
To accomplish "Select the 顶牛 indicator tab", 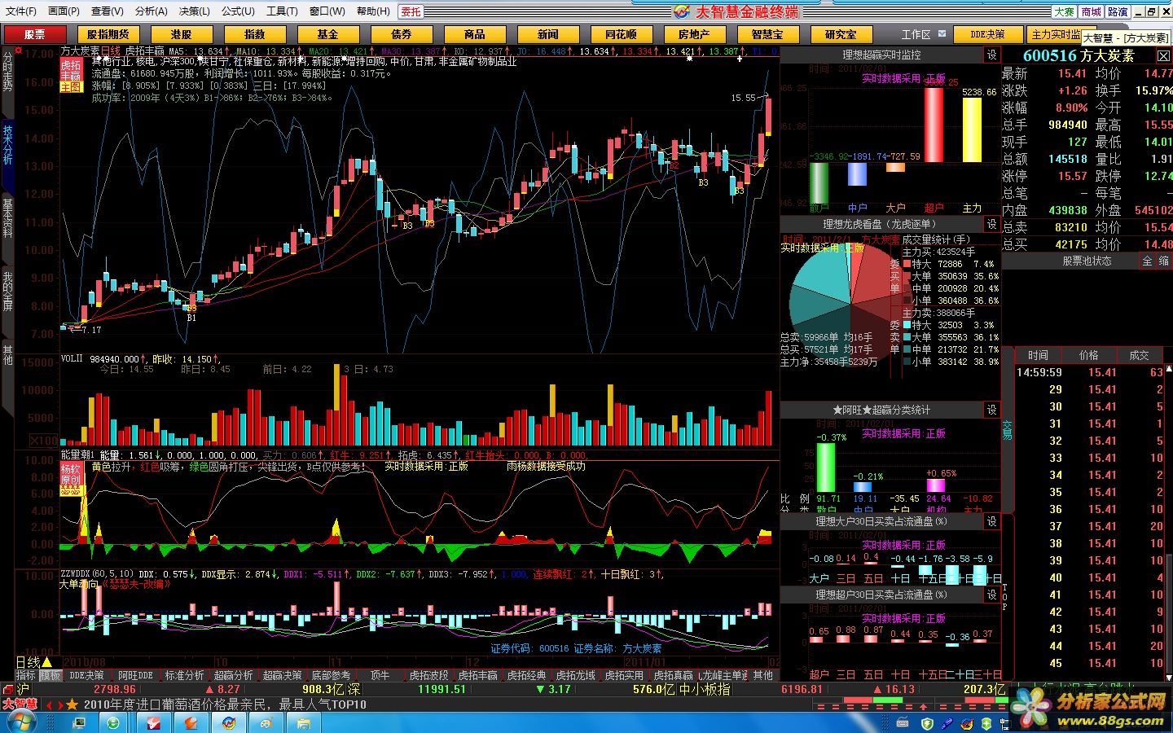I will pyautogui.click(x=380, y=675).
